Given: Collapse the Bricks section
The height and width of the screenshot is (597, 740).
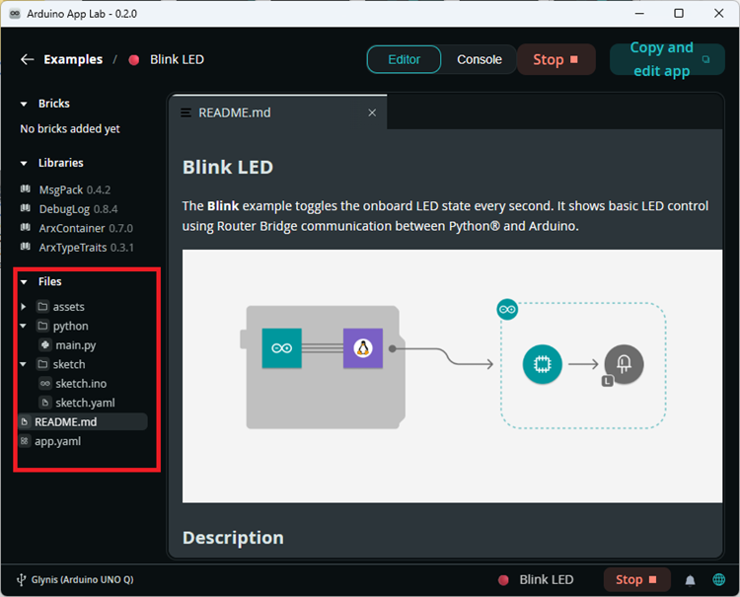Looking at the screenshot, I should pyautogui.click(x=24, y=104).
